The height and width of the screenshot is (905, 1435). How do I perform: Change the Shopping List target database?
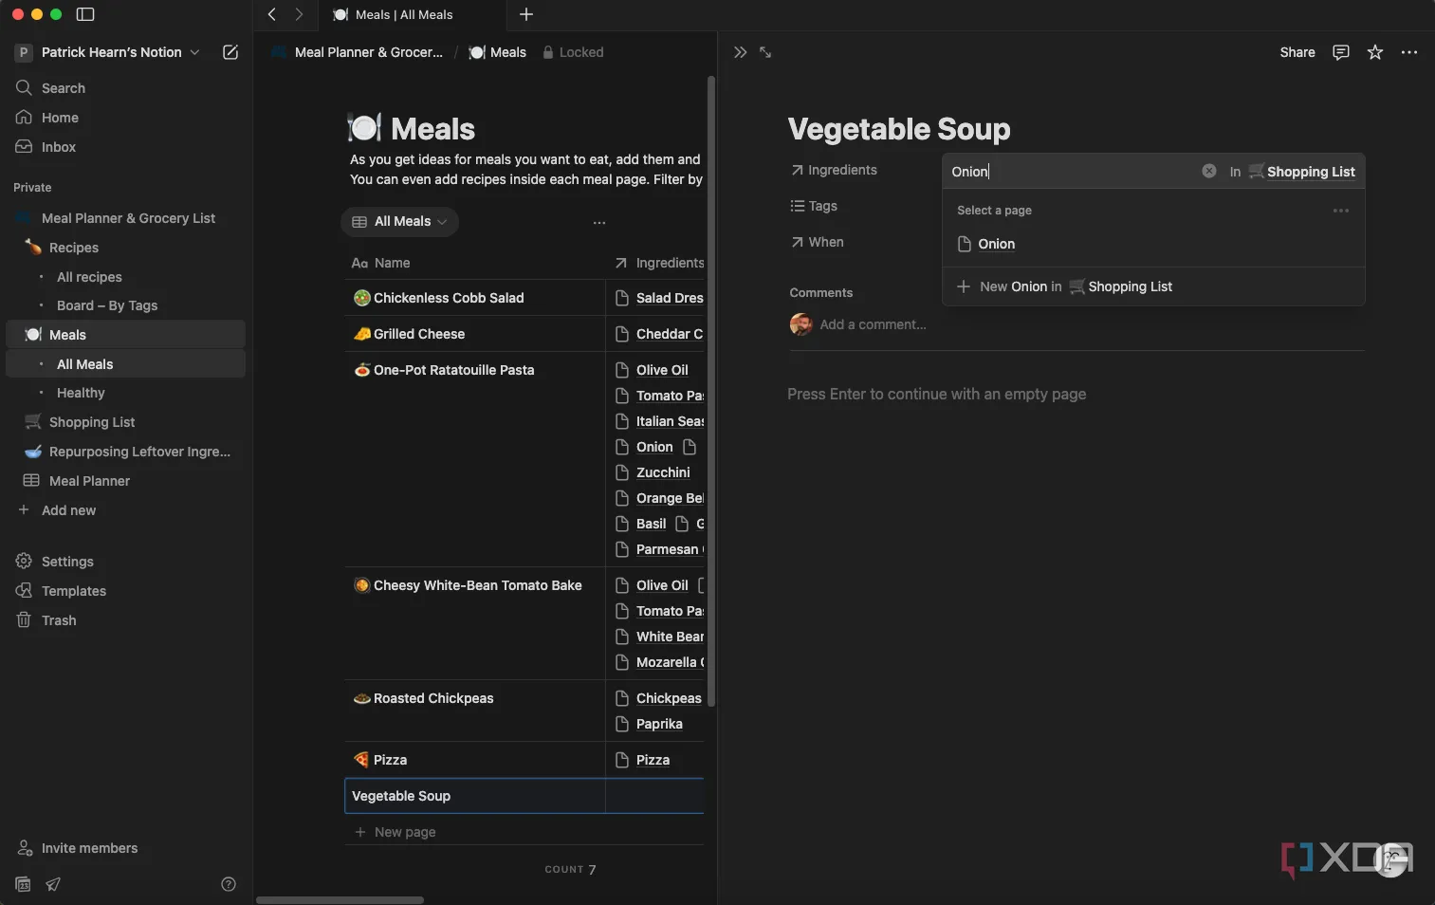[x=1301, y=172]
